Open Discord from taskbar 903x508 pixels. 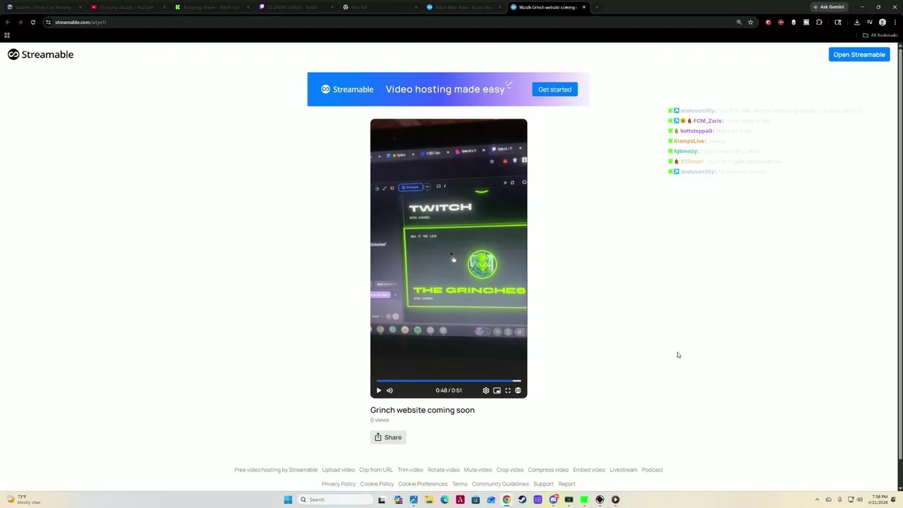pyautogui.click(x=553, y=500)
